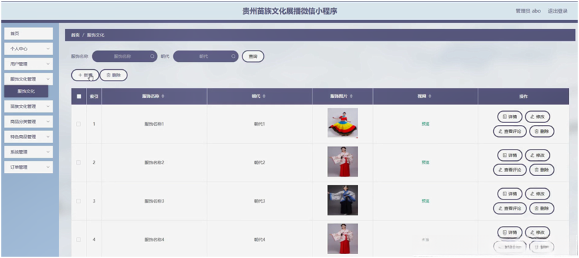Expand the 特色商品管理 sidebar menu
Screen dimensions: 579x258
pyautogui.click(x=29, y=137)
